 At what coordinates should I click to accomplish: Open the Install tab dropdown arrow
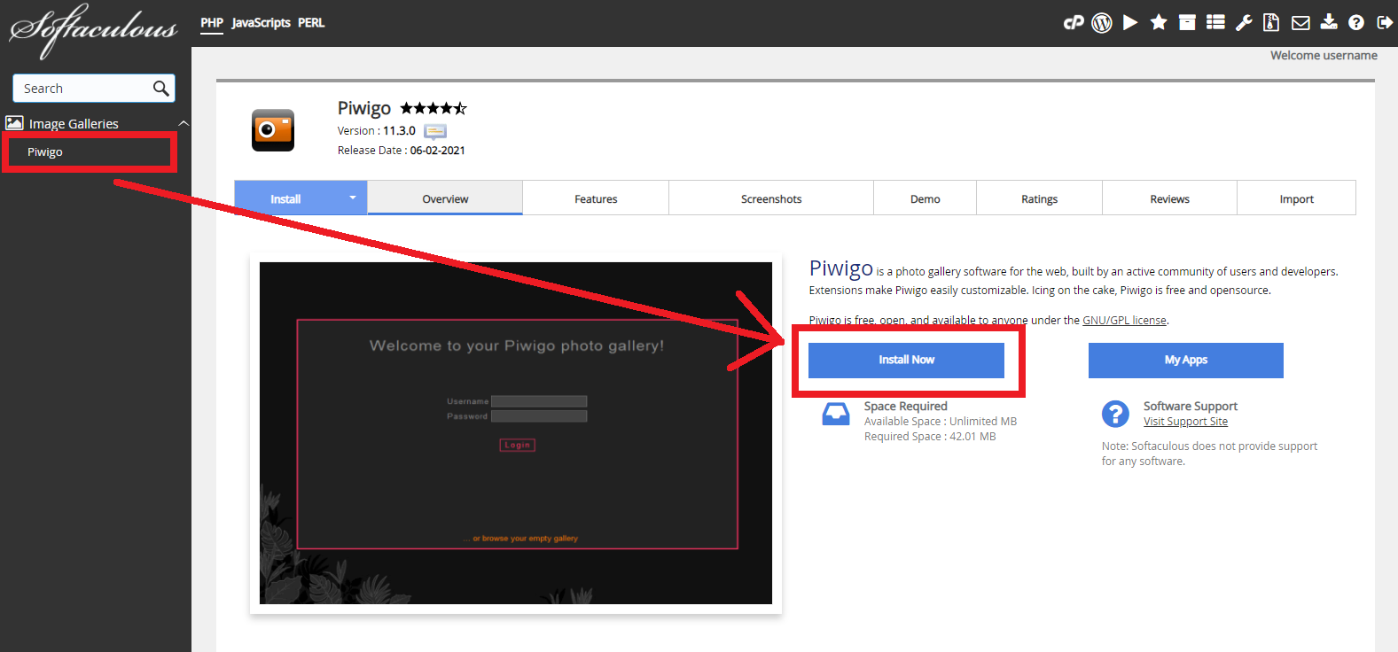click(353, 198)
